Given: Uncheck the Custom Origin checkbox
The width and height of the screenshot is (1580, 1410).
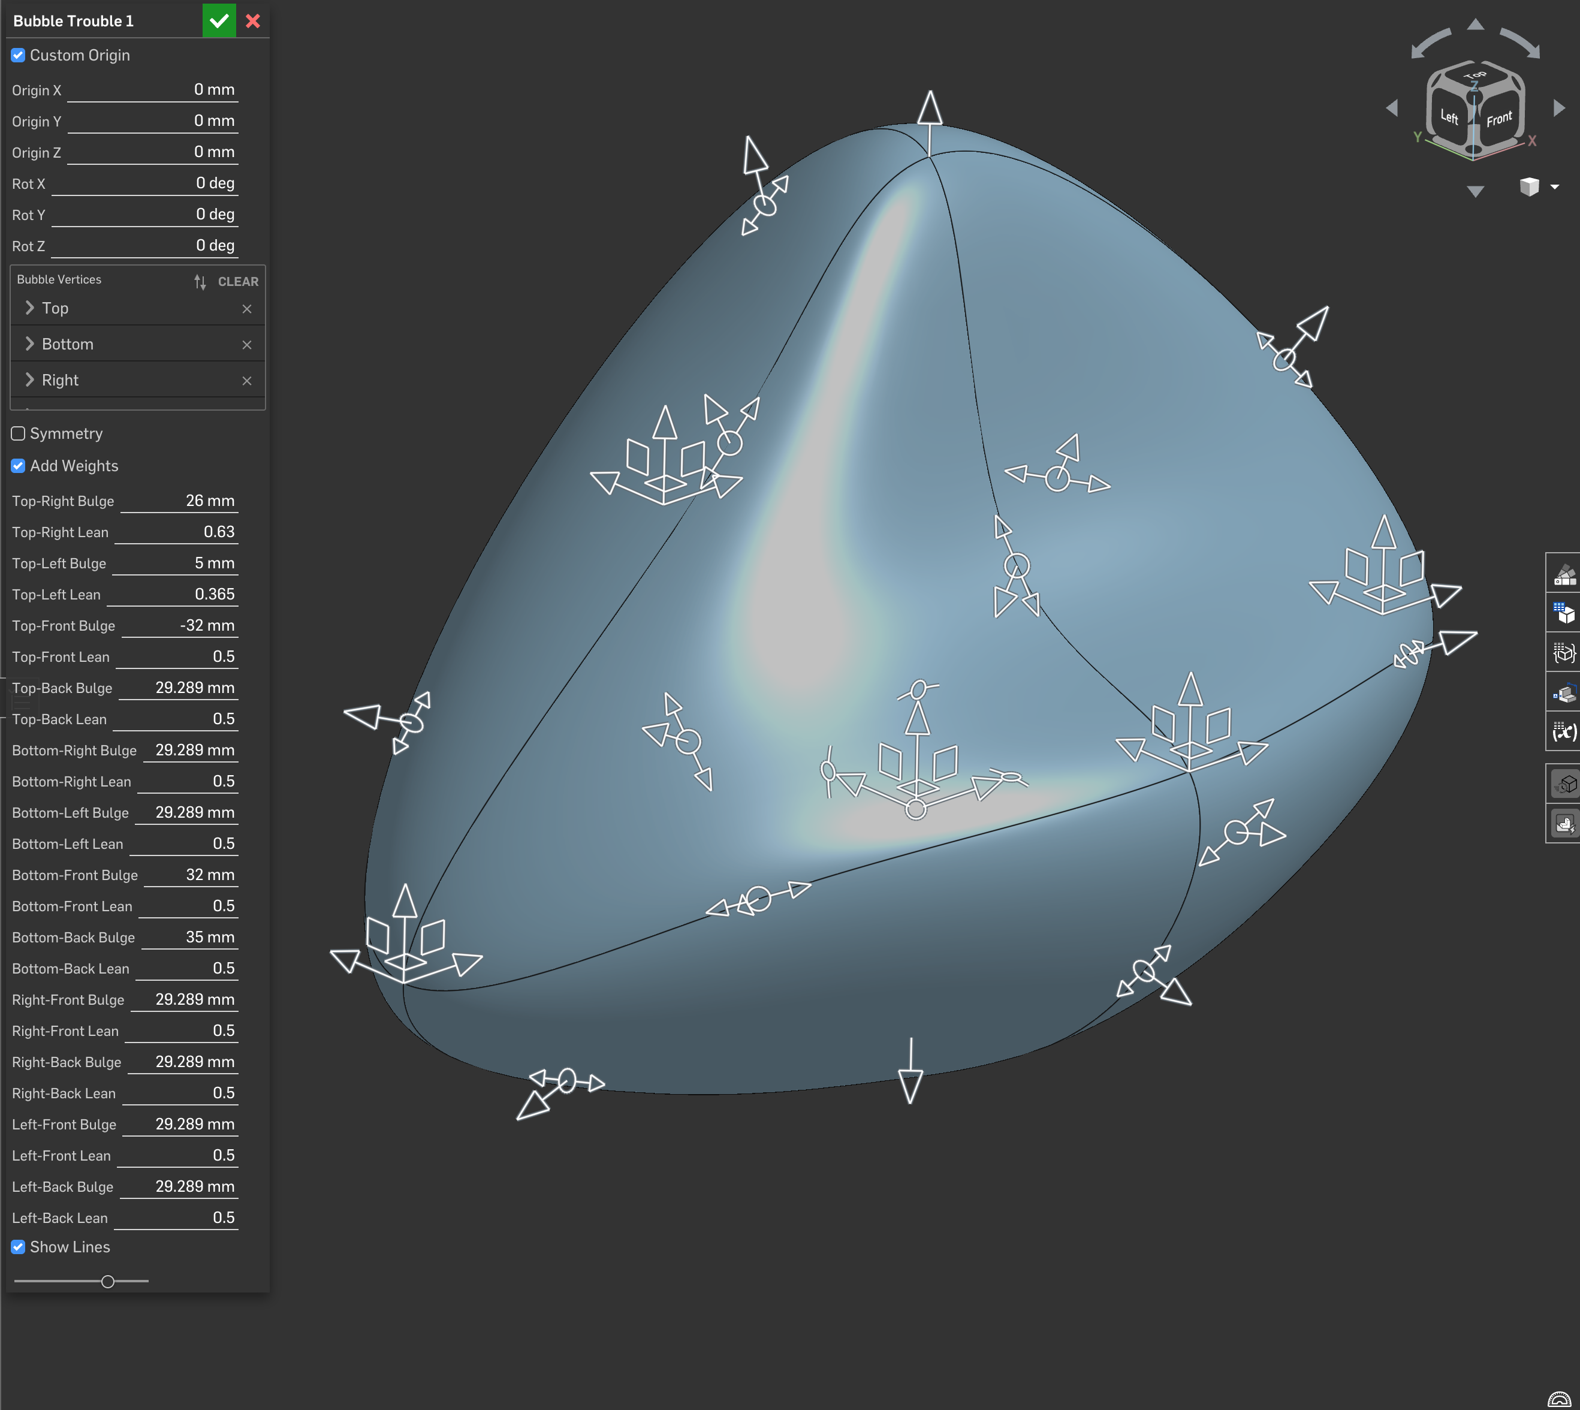Looking at the screenshot, I should (x=18, y=56).
